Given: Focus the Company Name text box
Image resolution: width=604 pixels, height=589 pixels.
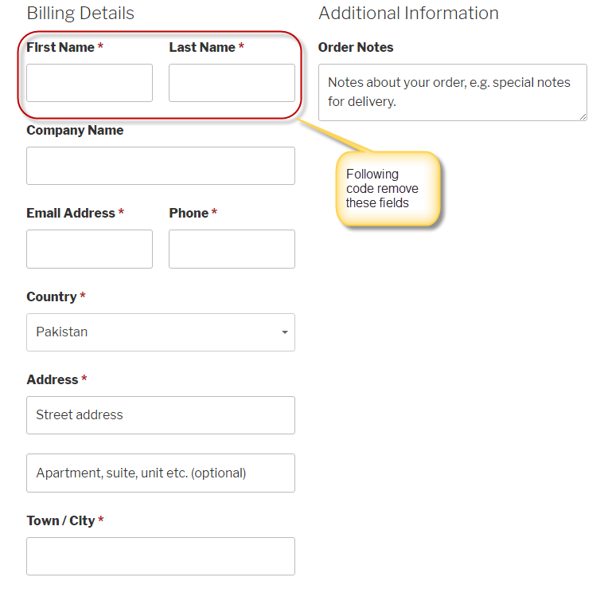Looking at the screenshot, I should point(160,166).
